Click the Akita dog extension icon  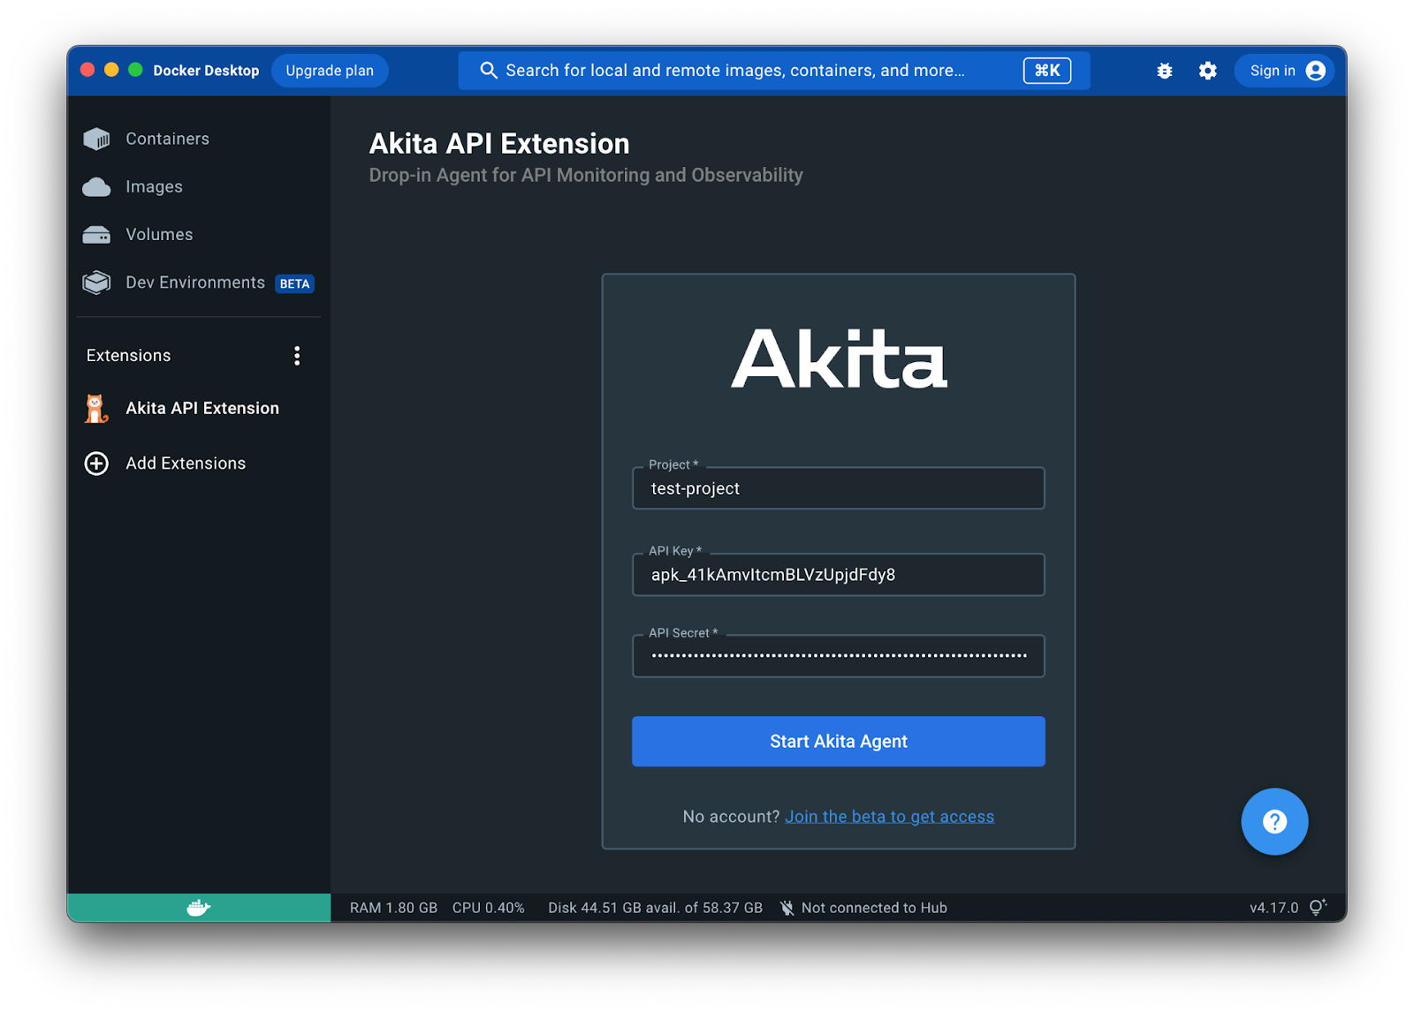pyautogui.click(x=96, y=409)
